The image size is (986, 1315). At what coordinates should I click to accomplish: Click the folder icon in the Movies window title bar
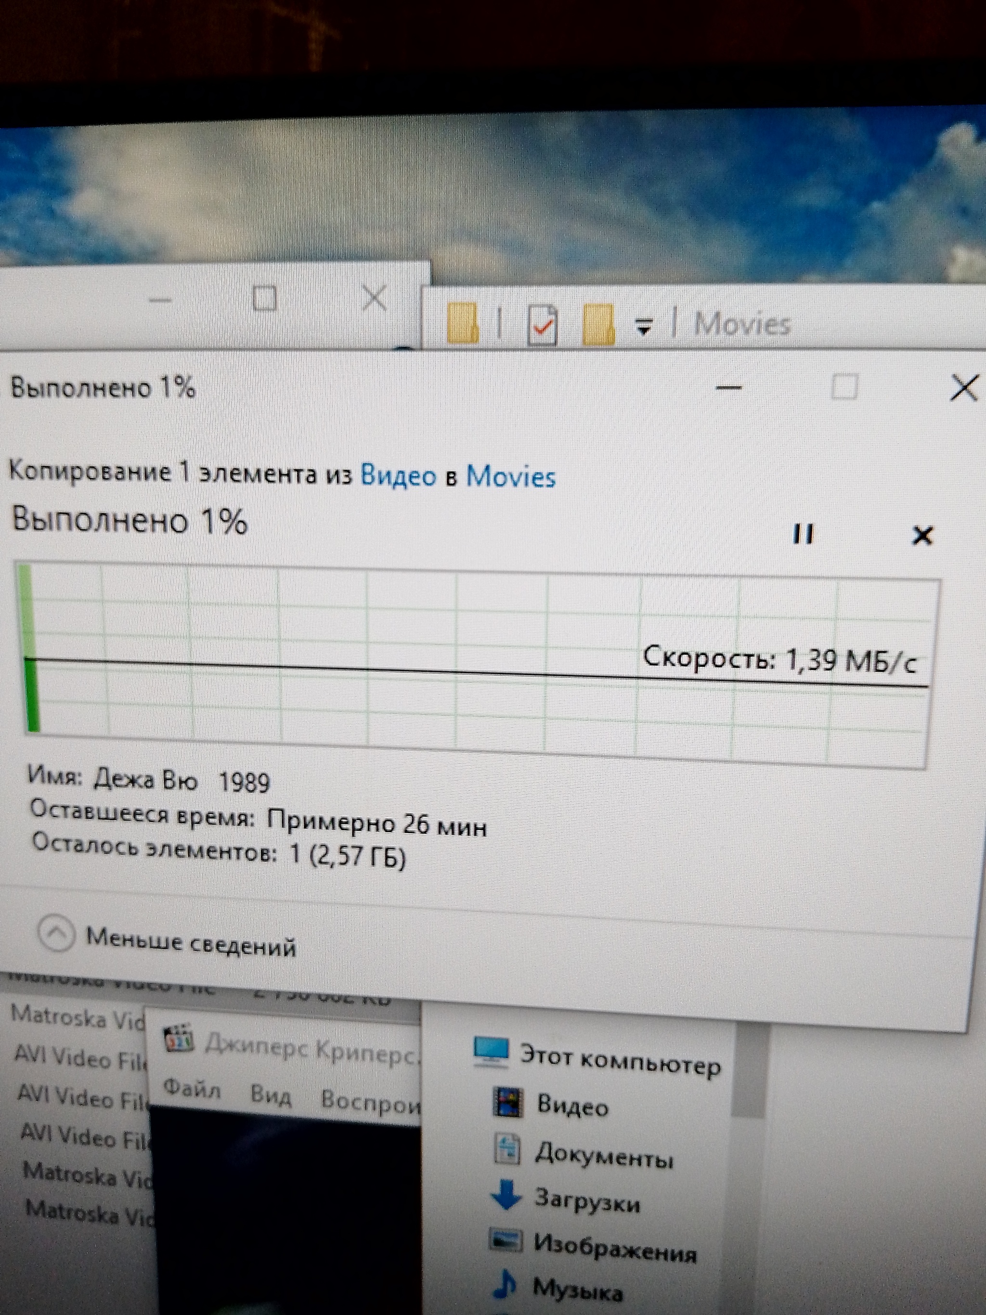(462, 324)
